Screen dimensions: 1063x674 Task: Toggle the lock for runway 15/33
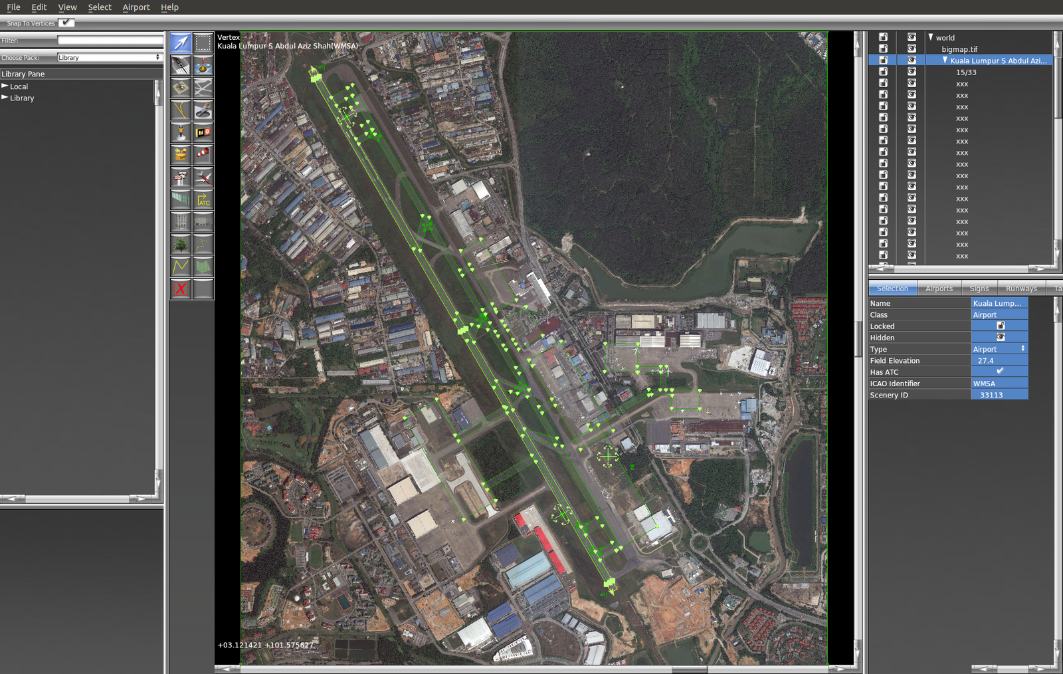883,72
